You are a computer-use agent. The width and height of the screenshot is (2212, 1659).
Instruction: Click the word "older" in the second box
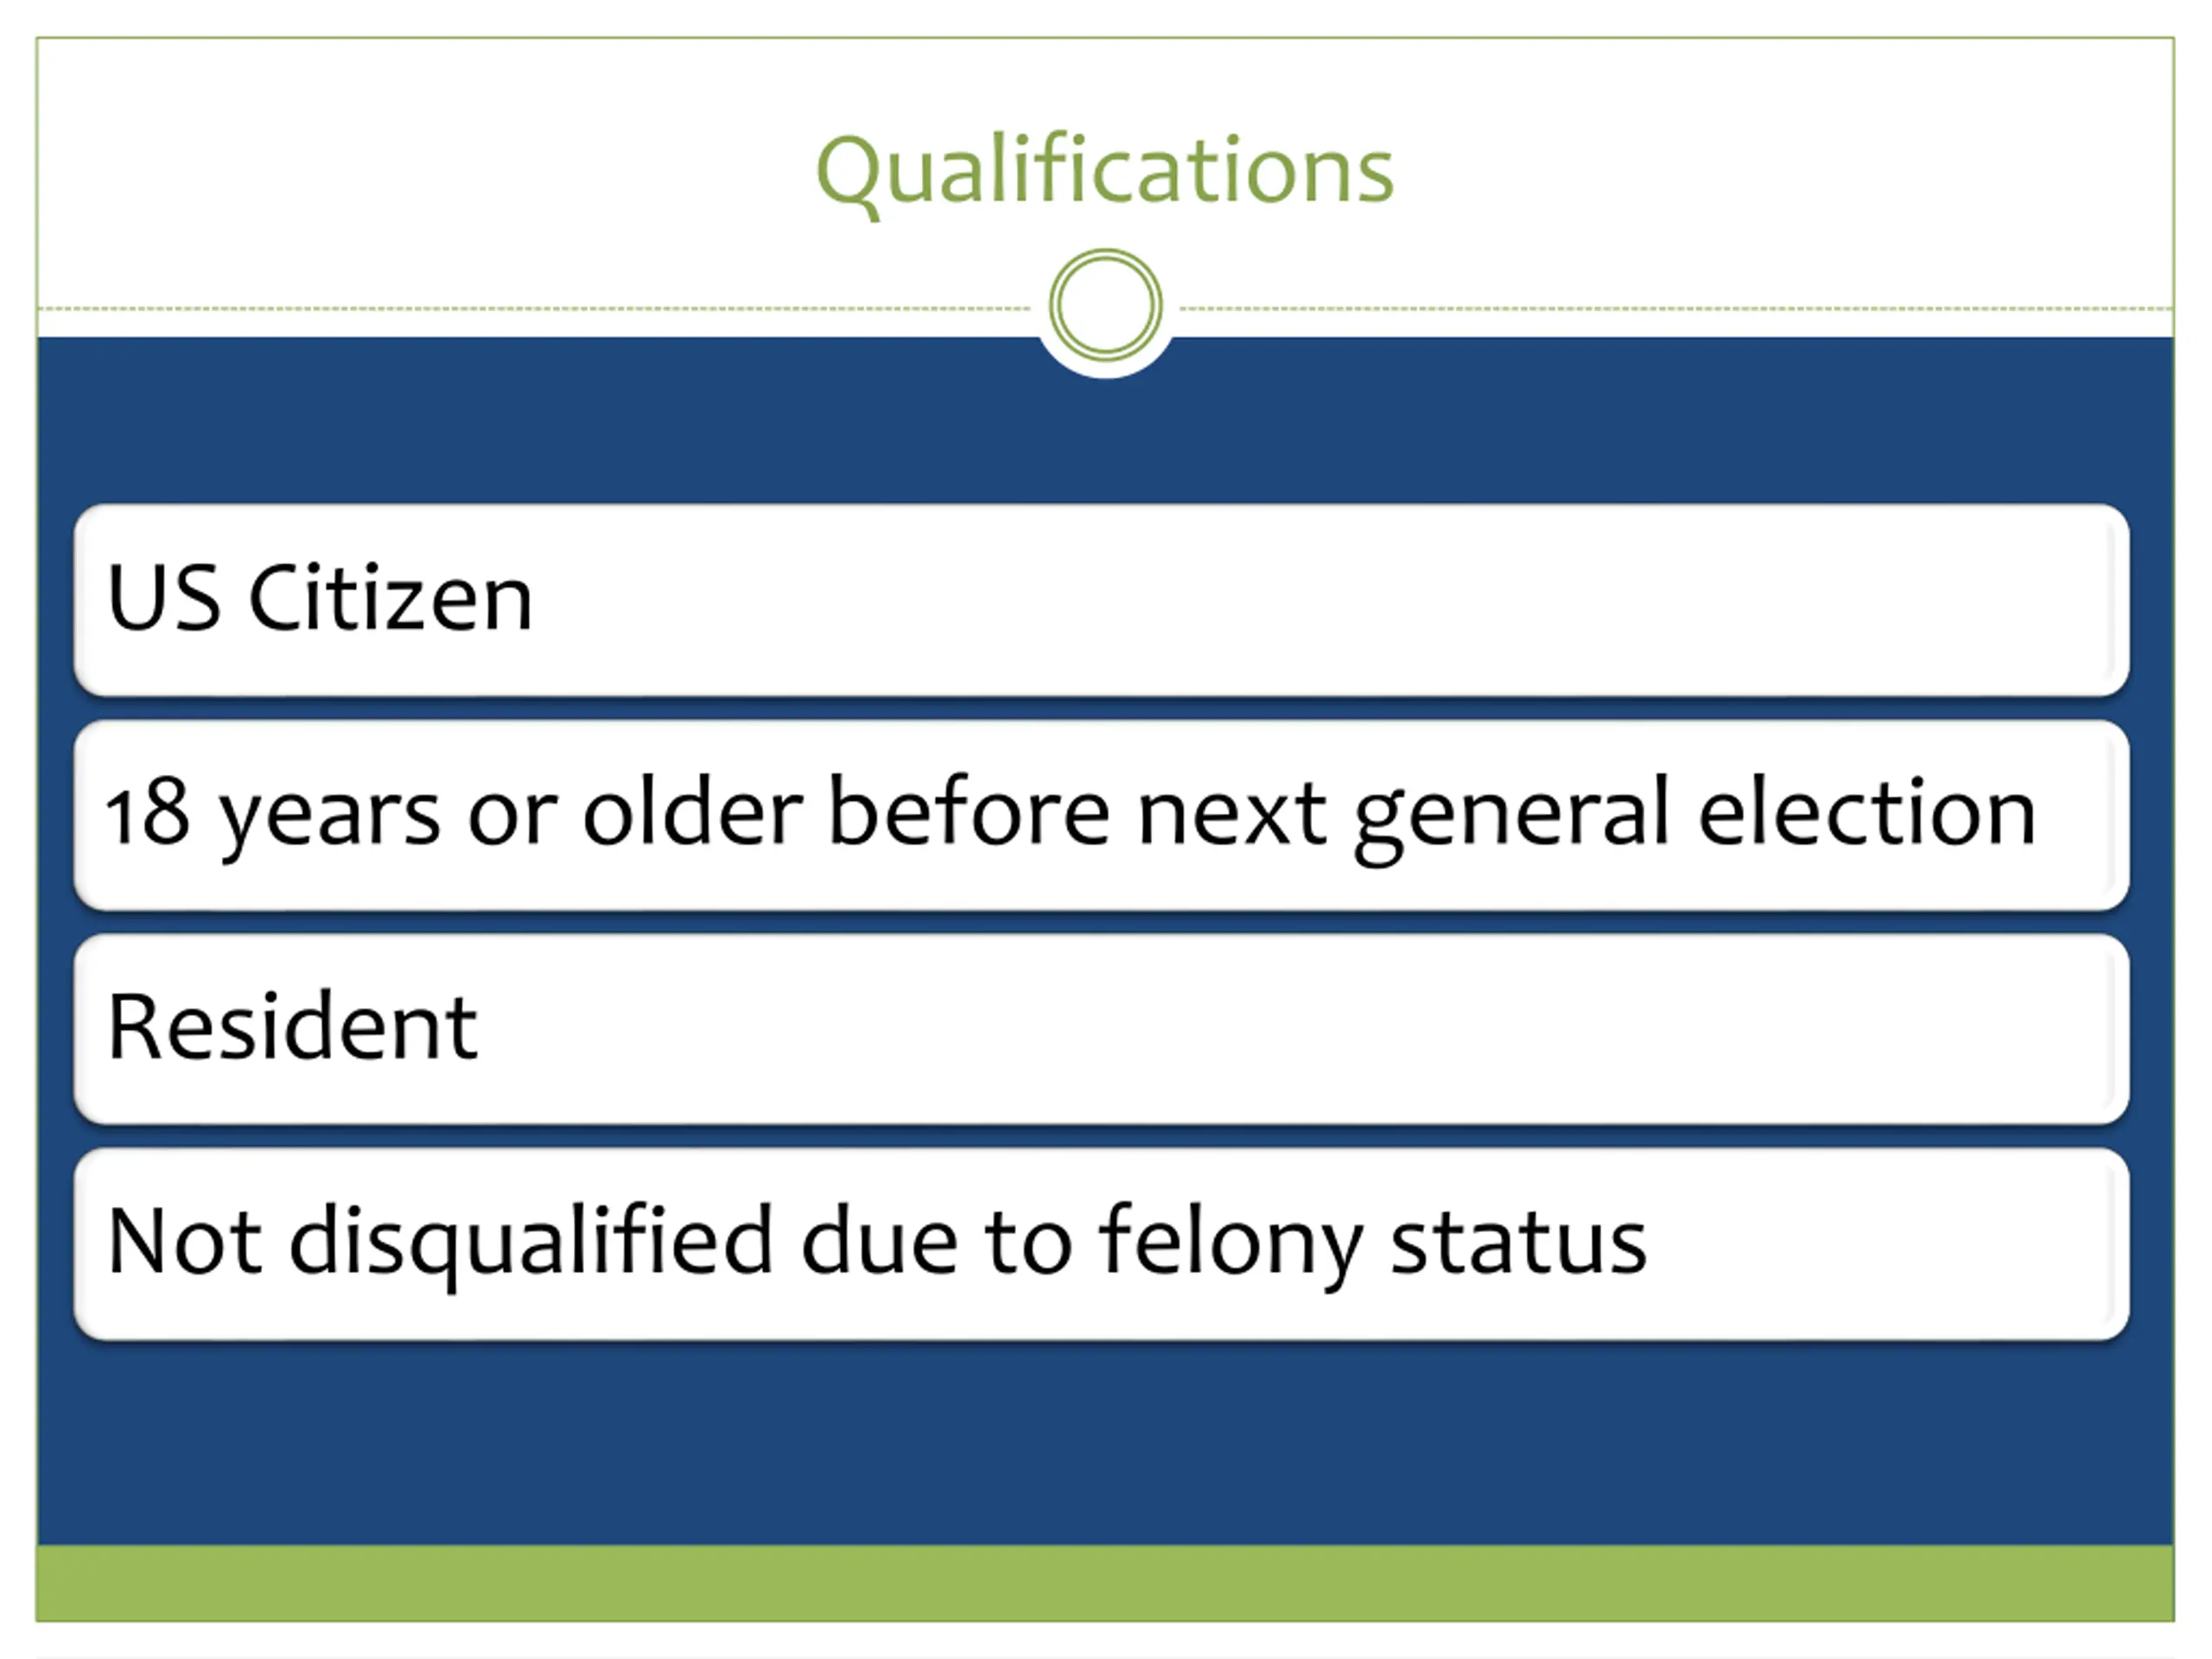pos(692,812)
